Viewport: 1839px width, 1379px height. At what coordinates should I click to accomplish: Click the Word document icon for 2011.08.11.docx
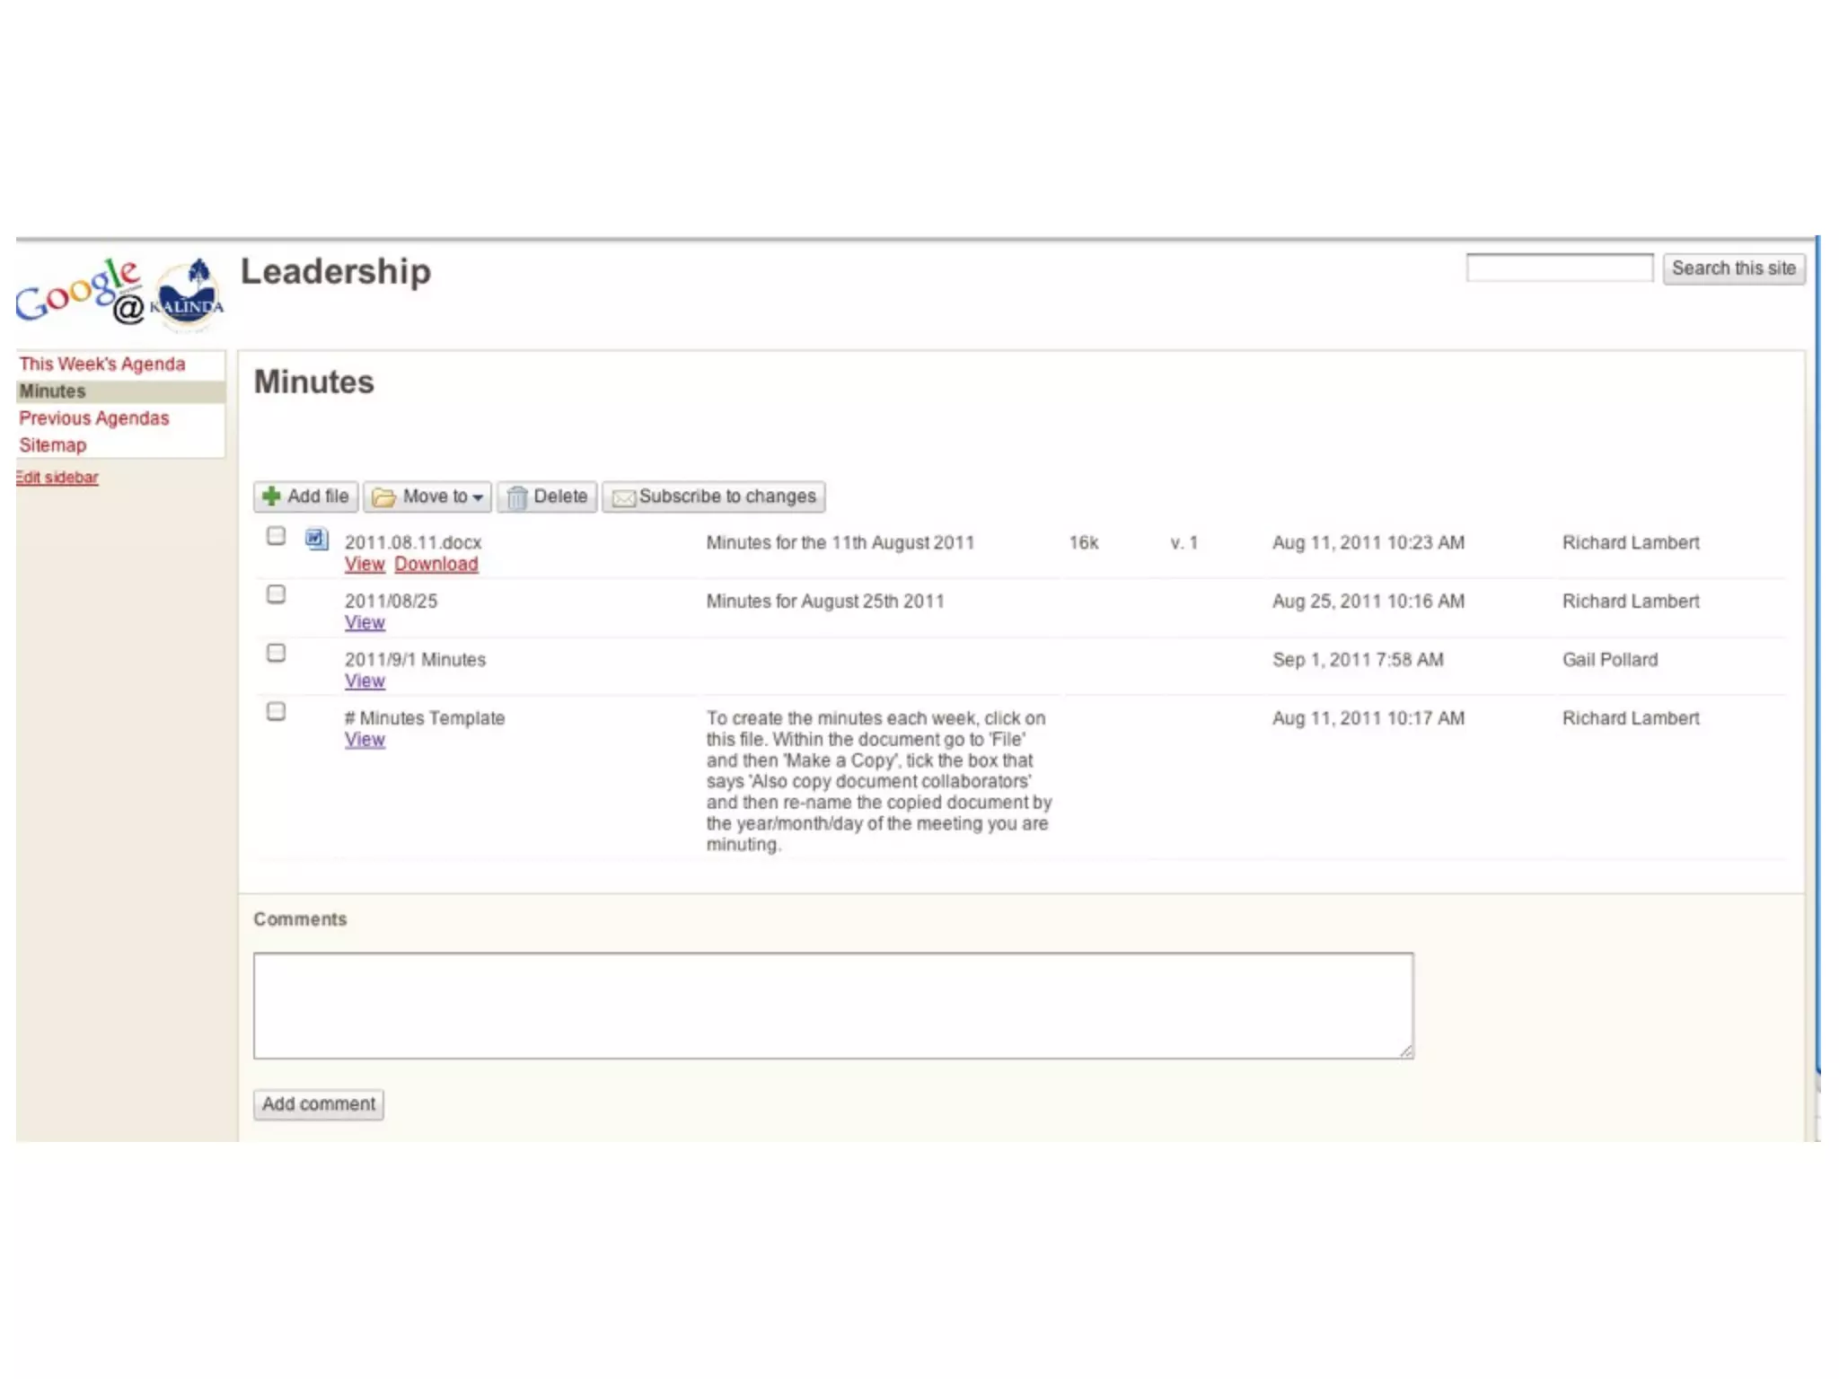316,539
